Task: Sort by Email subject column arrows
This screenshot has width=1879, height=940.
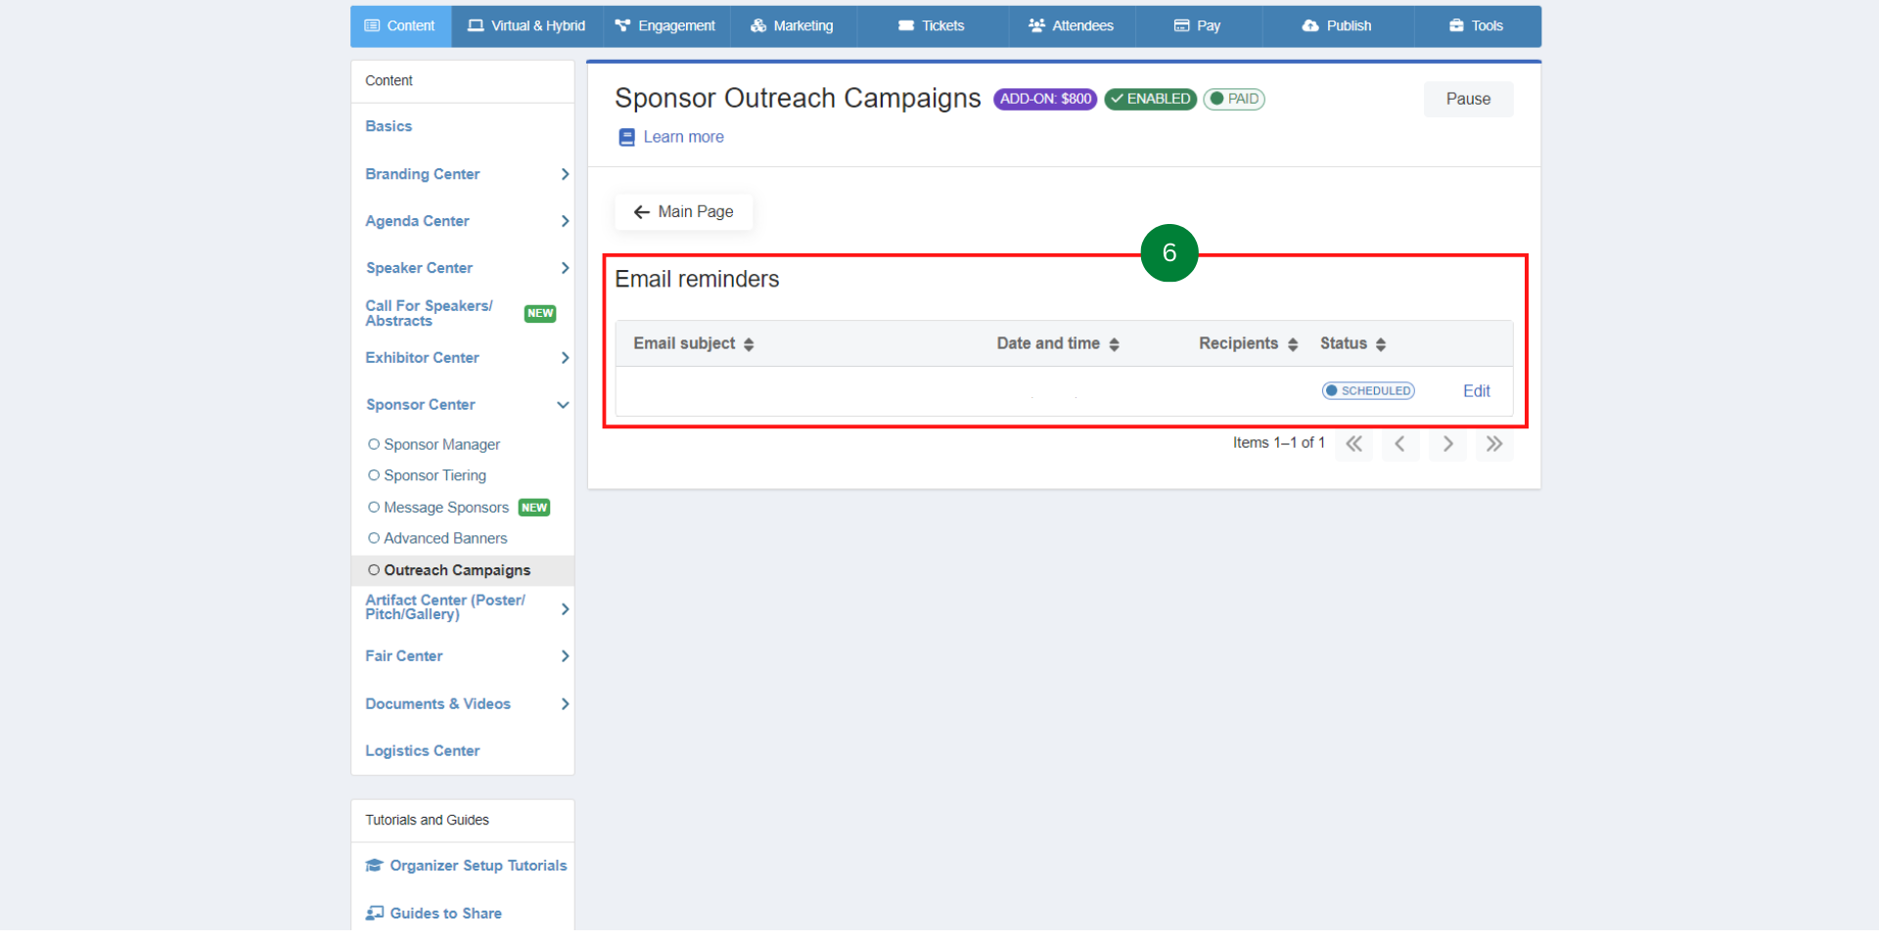Action: pos(749,344)
